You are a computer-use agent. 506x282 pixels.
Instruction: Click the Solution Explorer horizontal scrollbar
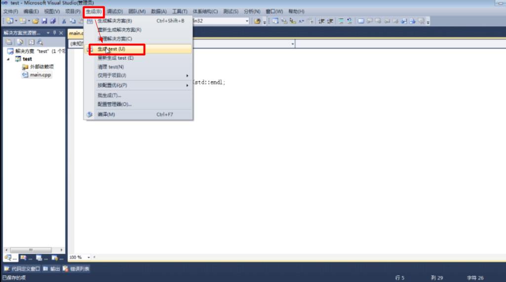pyautogui.click(x=31, y=250)
